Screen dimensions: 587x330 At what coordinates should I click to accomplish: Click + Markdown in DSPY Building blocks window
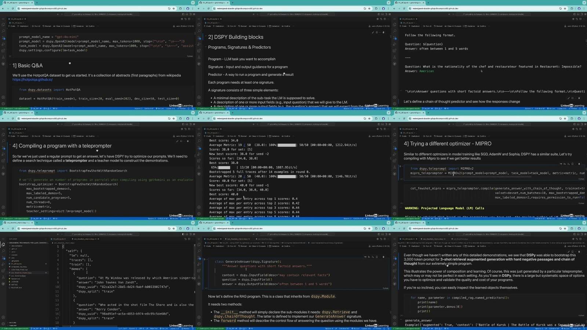click(218, 26)
